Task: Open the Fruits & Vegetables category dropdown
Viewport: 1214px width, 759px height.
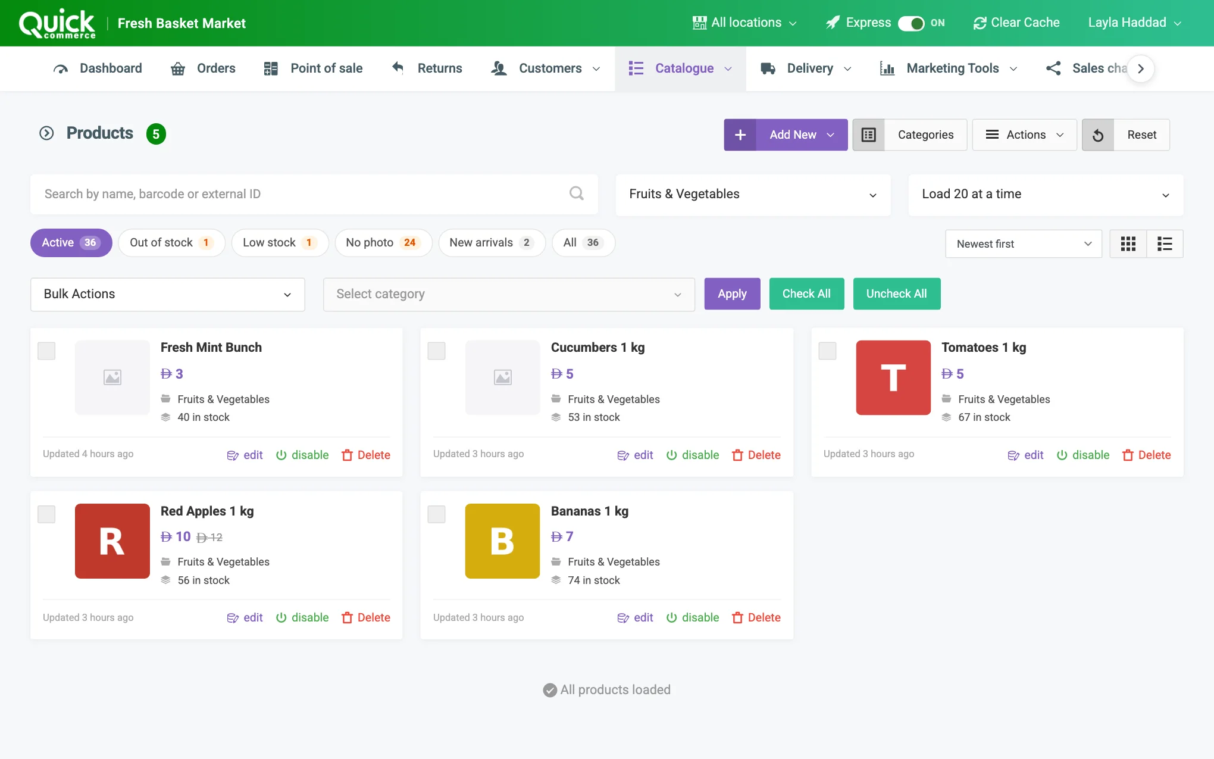Action: pyautogui.click(x=753, y=194)
